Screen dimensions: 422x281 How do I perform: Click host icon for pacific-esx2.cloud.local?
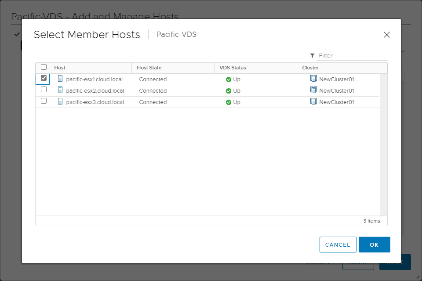pos(61,90)
